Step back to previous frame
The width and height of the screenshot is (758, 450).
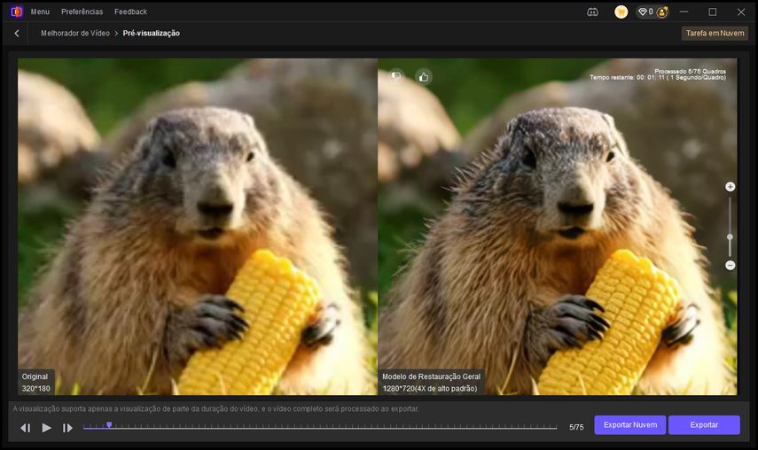(x=25, y=428)
